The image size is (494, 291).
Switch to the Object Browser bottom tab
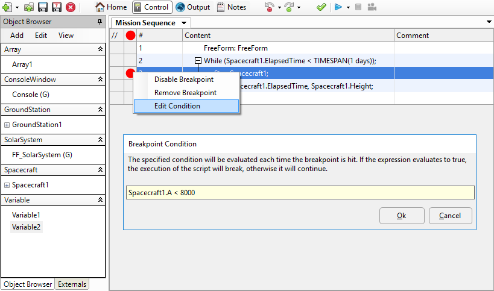pyautogui.click(x=28, y=284)
